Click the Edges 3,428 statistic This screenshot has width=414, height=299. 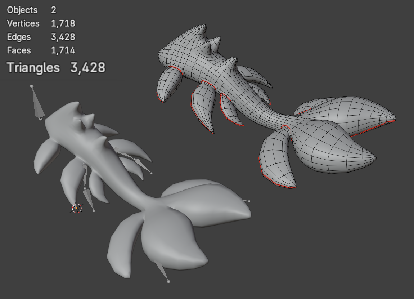click(x=41, y=37)
